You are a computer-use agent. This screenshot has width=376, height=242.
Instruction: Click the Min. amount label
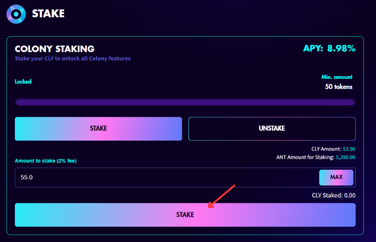[x=337, y=77]
